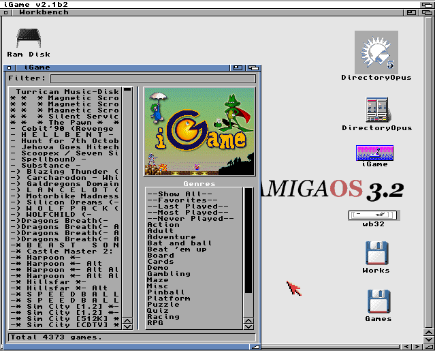Select the Maze genre
This screenshot has height=351, width=435.
(158, 279)
